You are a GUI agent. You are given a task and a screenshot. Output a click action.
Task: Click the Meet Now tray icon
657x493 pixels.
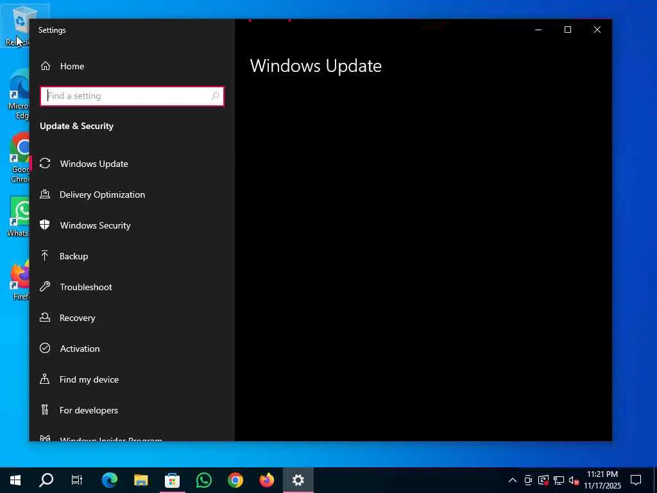click(529, 480)
